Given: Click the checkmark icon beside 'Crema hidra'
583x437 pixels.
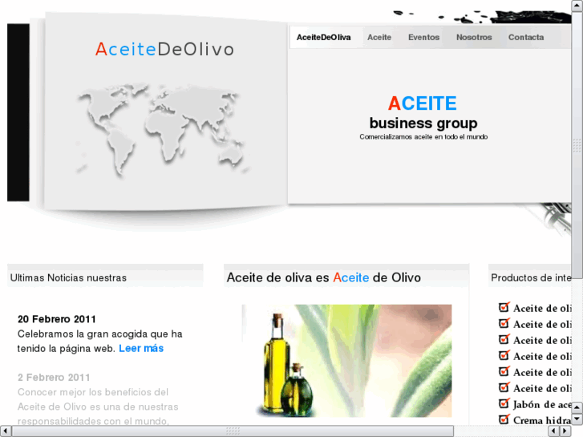Looking at the screenshot, I should (x=504, y=419).
